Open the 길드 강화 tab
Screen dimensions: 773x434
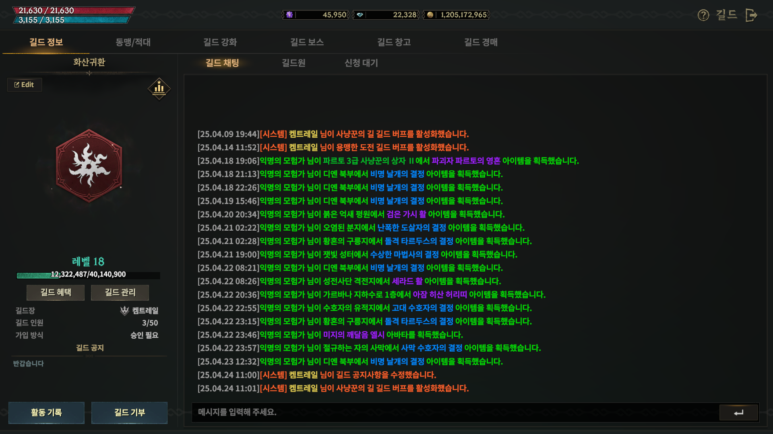click(x=220, y=42)
